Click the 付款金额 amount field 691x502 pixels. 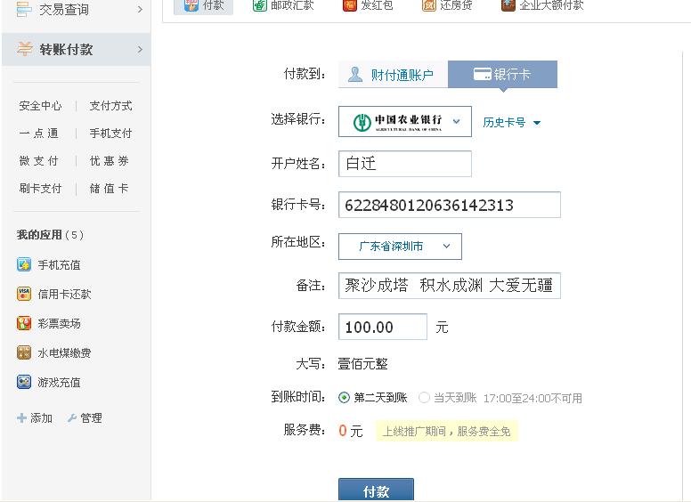click(x=382, y=328)
